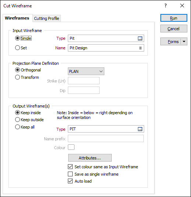Open the Forms dropdown arrow
This screenshot has height=197, width=191.
(x=184, y=42)
